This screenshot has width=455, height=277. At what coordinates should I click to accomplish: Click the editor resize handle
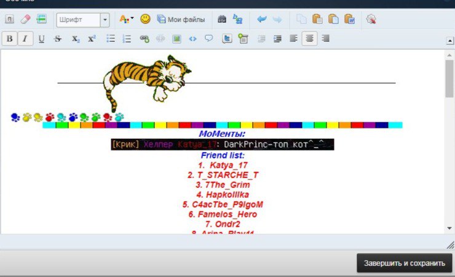[450, 245]
